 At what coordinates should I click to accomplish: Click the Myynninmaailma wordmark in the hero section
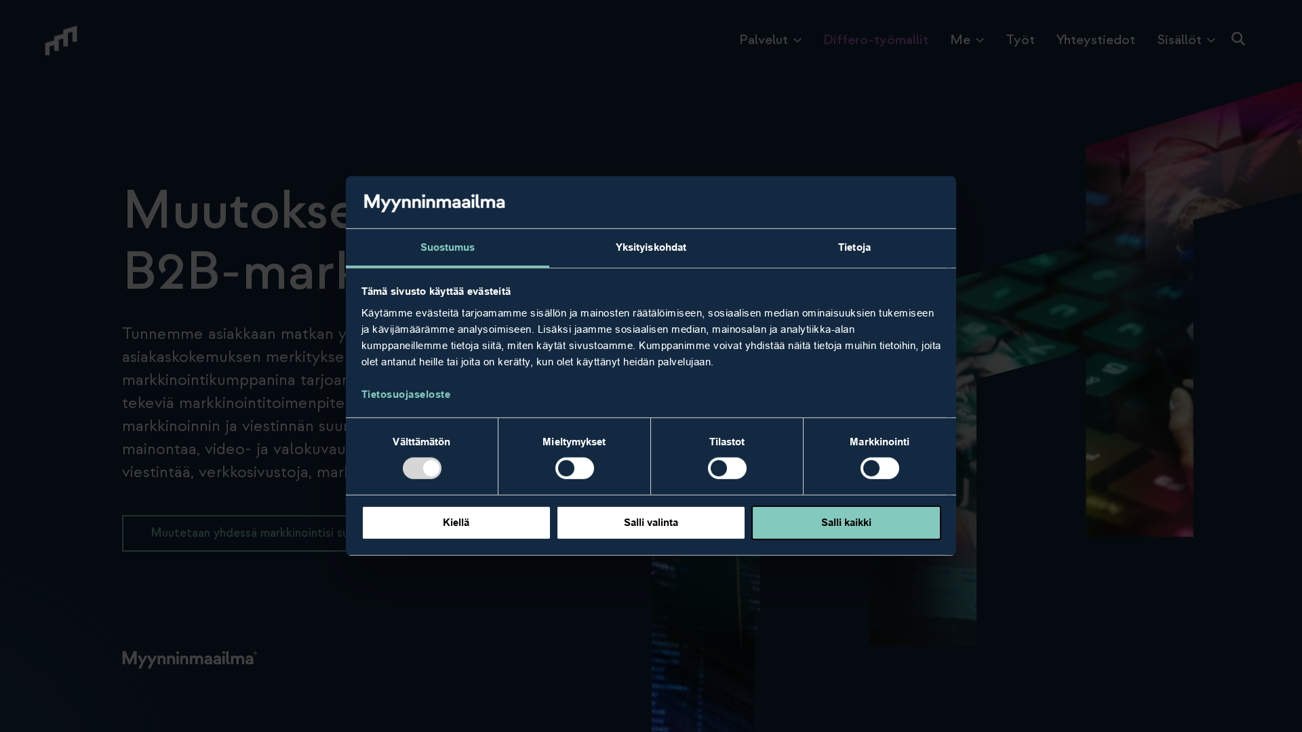189,658
